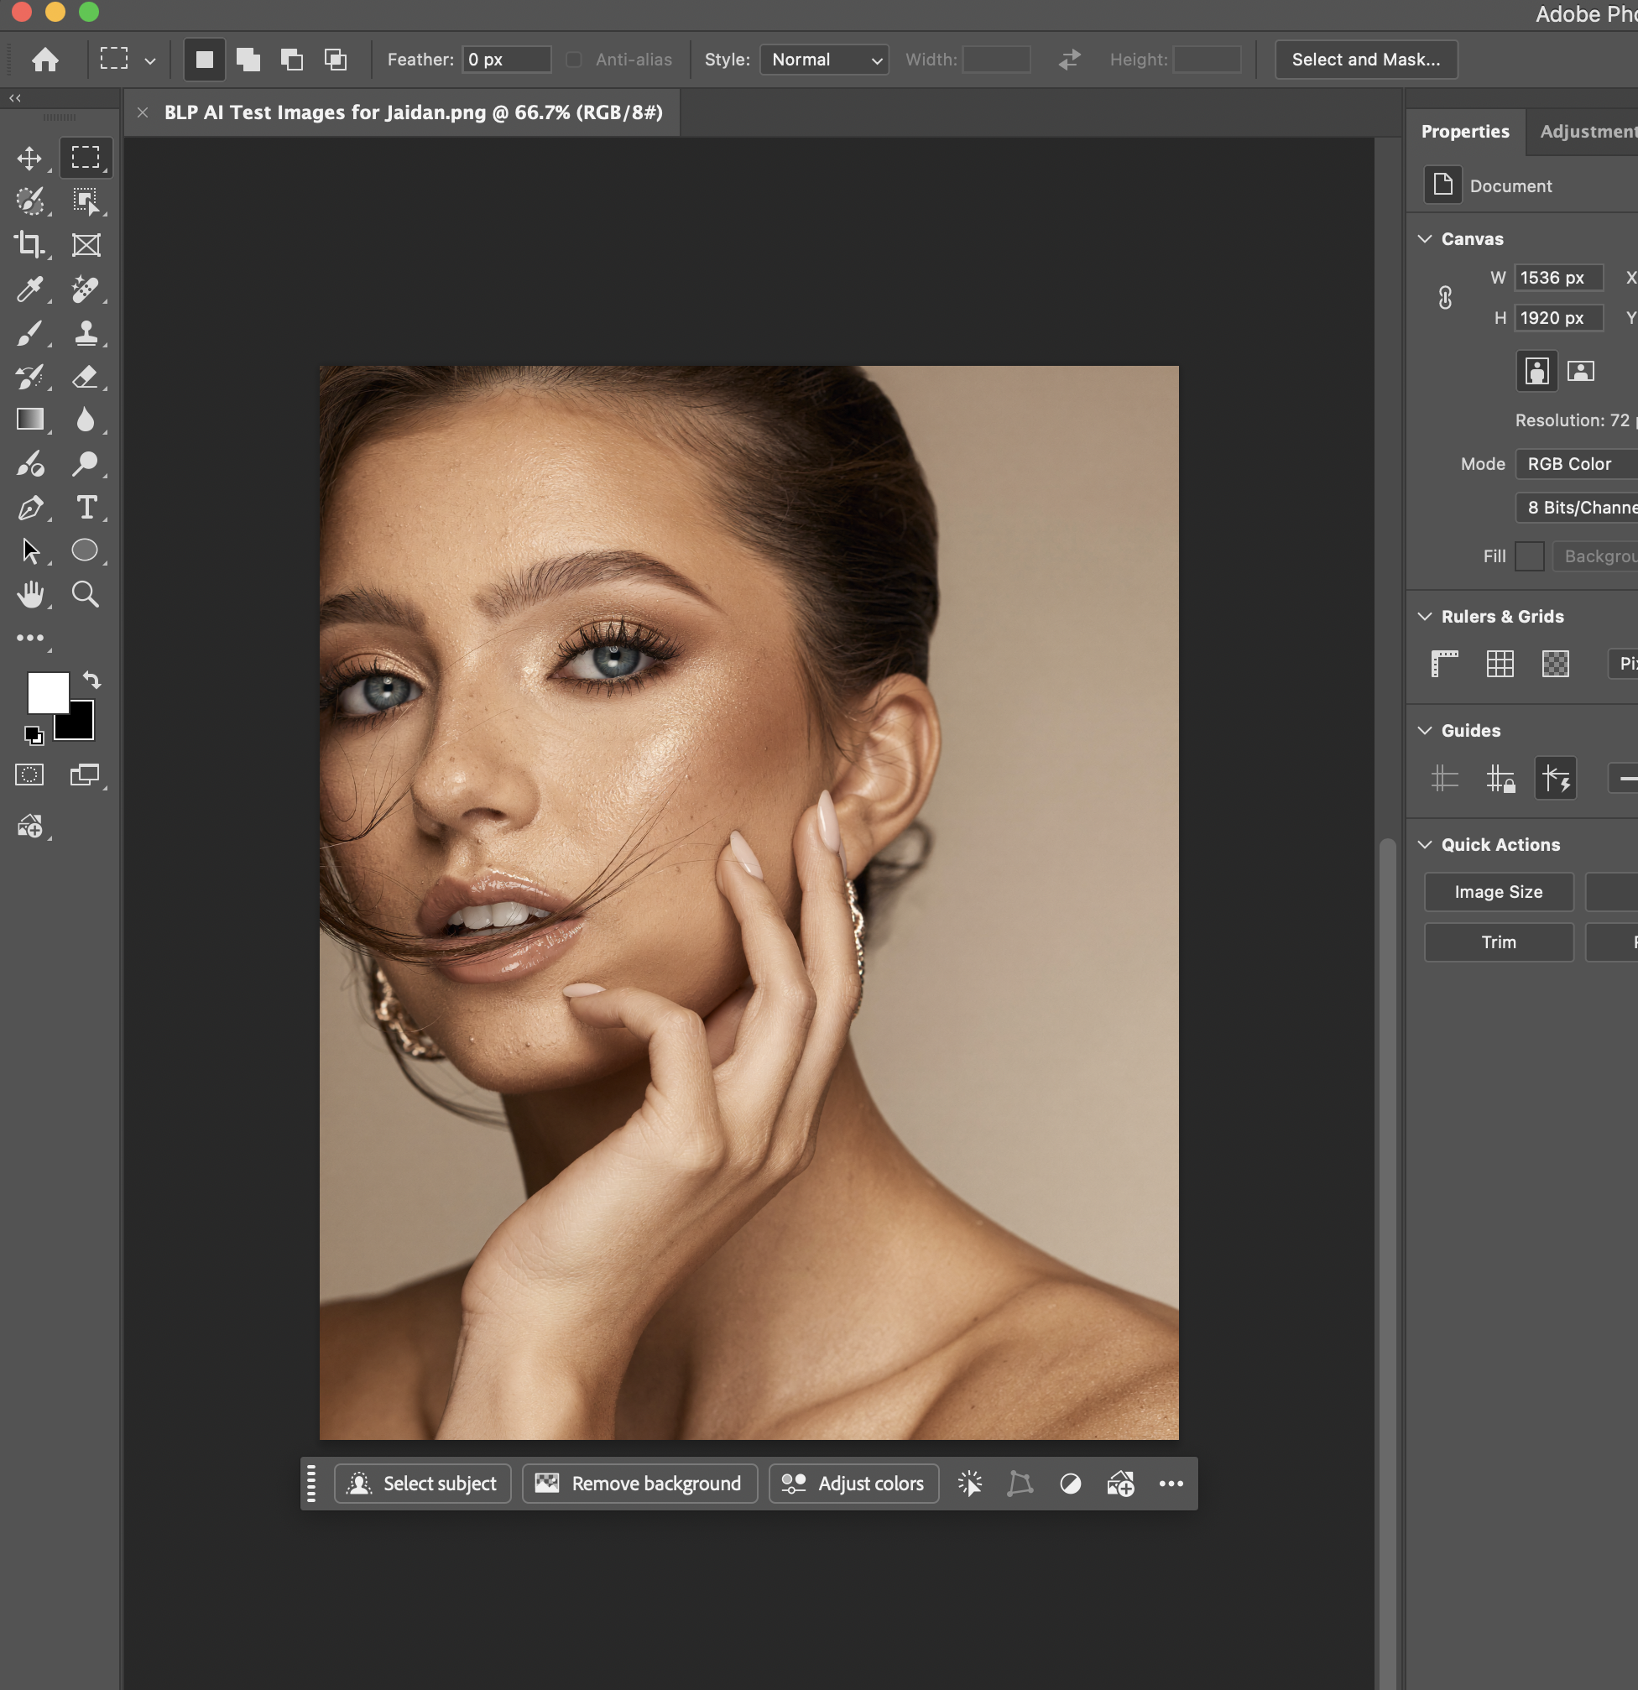Screen dimensions: 1638x1690
Task: Click the Home icon in options bar
Action: 44,60
